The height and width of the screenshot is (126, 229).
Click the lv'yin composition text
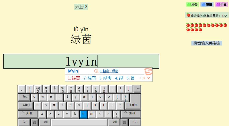pos(73,71)
